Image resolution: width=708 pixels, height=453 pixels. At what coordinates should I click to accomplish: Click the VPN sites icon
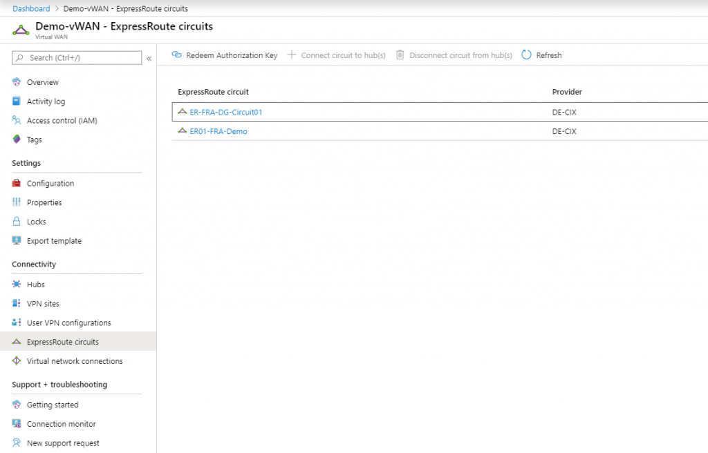point(17,303)
